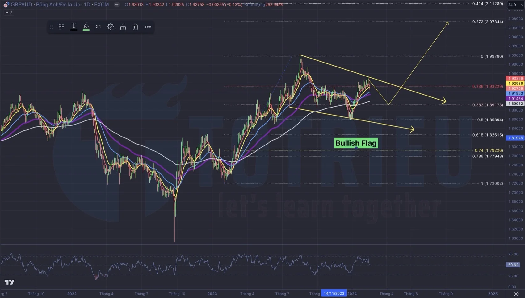Click the open value O1.93013
525x298 pixels.
point(134,5)
